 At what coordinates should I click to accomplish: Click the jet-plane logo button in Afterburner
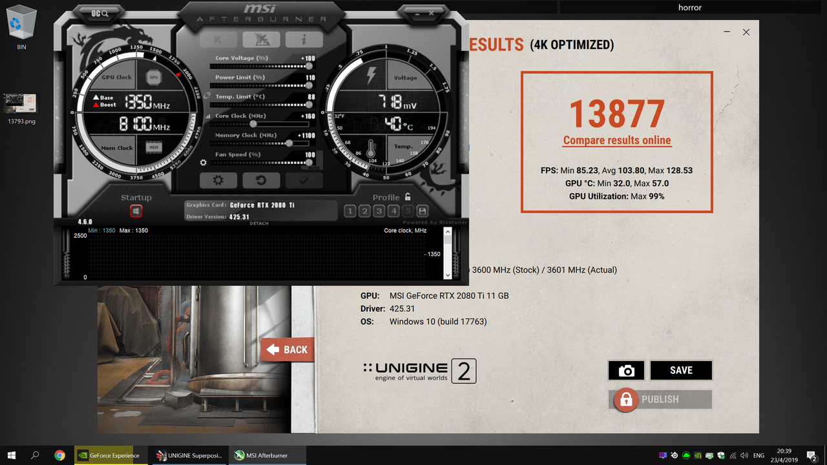[x=261, y=39]
